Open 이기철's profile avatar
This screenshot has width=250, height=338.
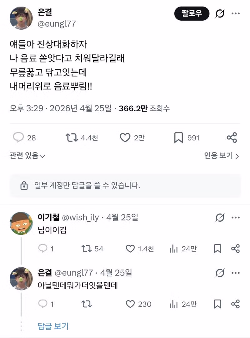(21, 223)
